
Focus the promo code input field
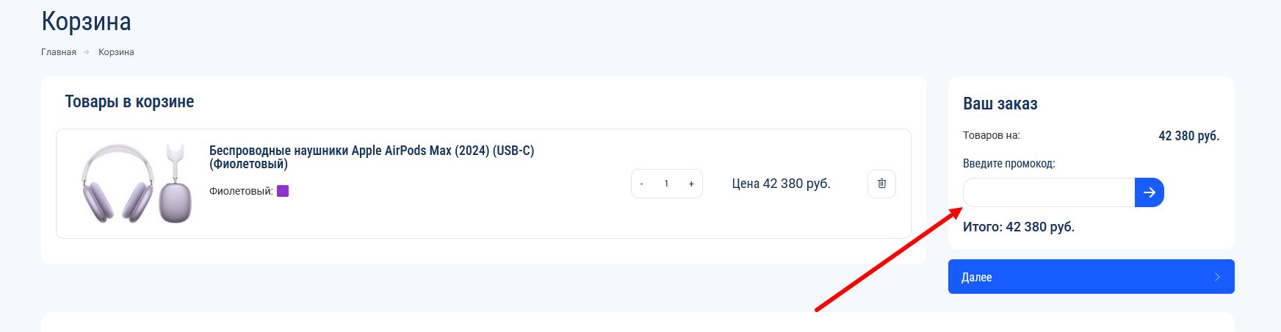(1049, 192)
